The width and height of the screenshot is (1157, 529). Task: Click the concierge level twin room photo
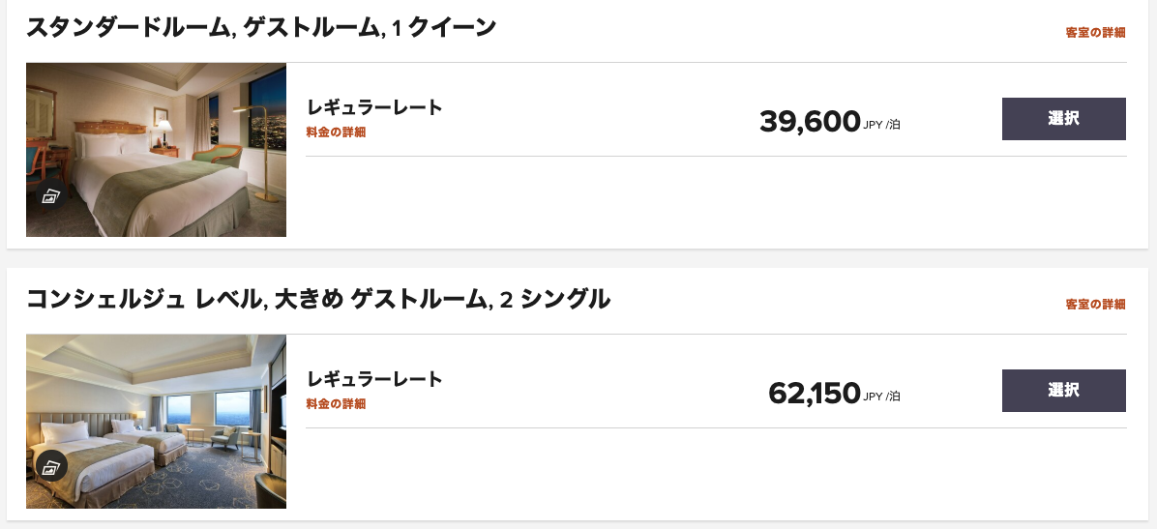tap(156, 421)
